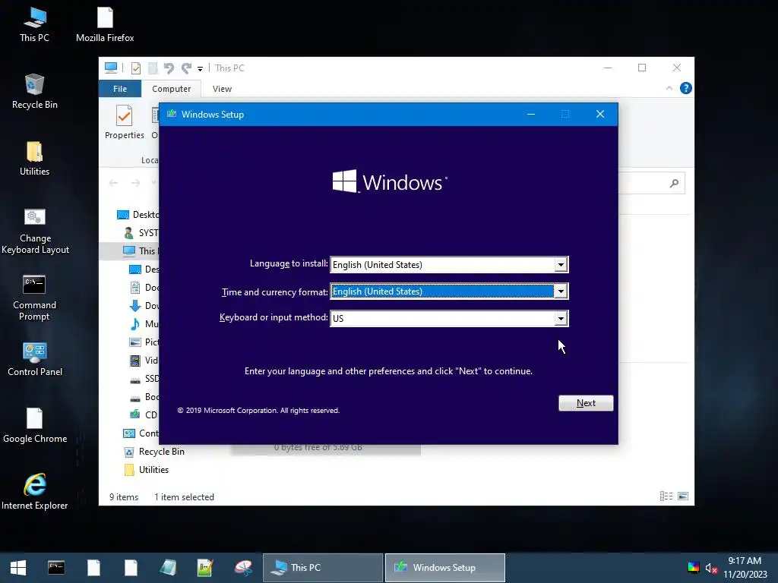778x583 pixels.
Task: Expand Keyboard or input method dropdown
Action: pos(561,318)
